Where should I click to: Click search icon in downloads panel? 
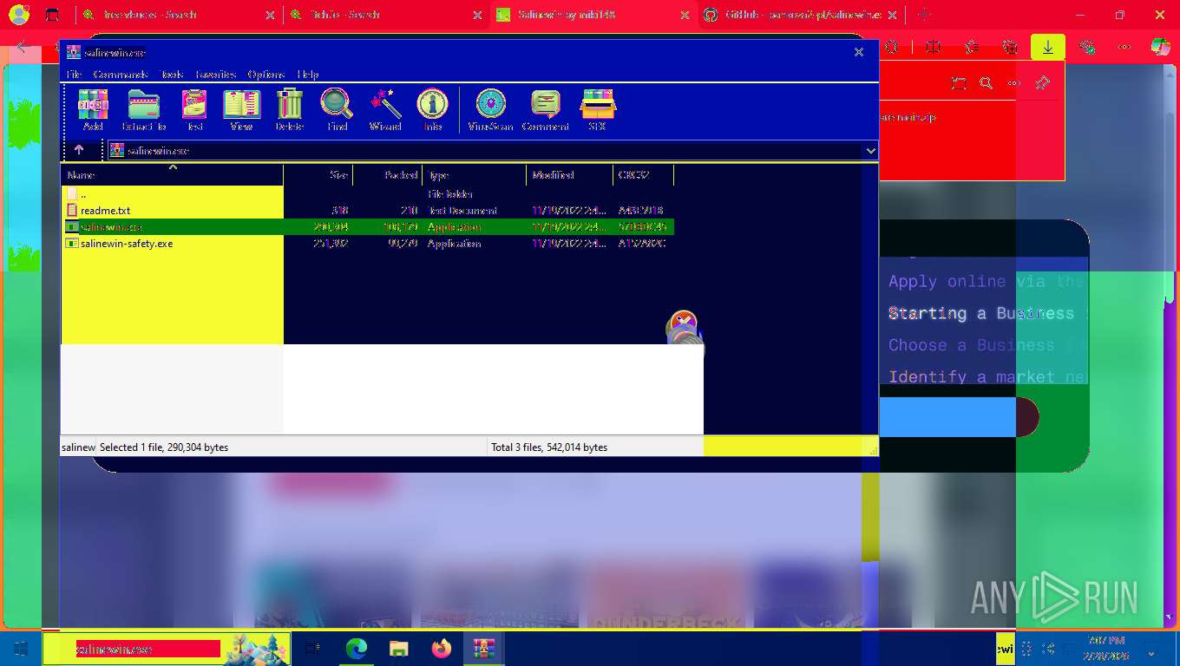pyautogui.click(x=986, y=83)
